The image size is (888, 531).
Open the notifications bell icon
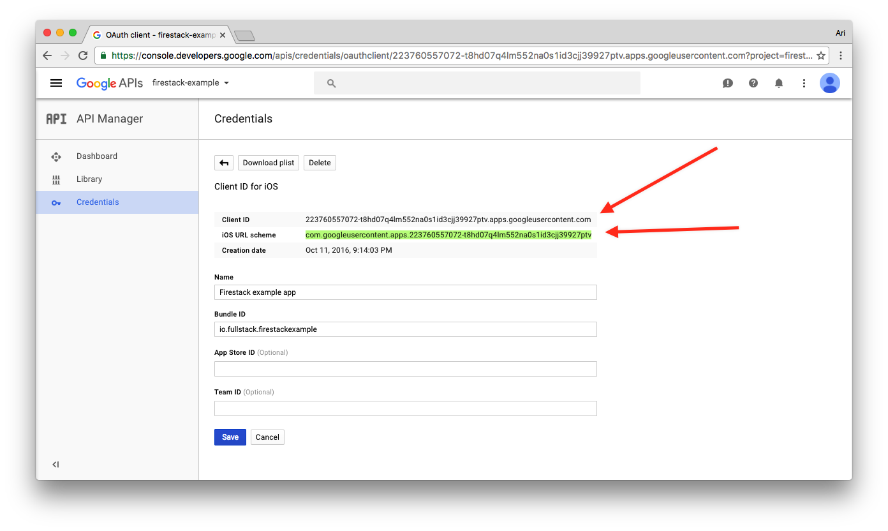click(779, 83)
